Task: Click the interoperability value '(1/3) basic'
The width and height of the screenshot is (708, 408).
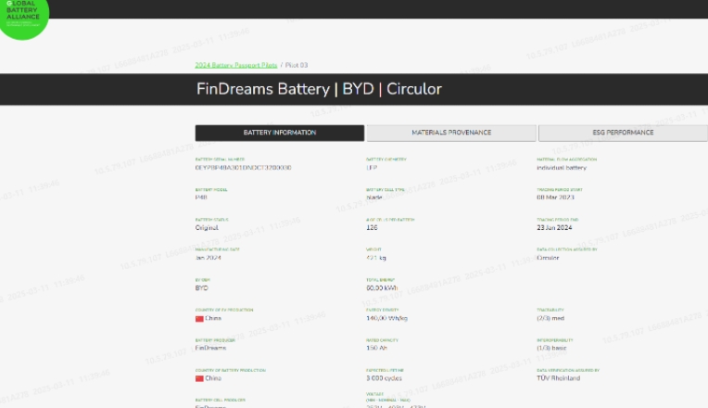Action: pyautogui.click(x=550, y=348)
